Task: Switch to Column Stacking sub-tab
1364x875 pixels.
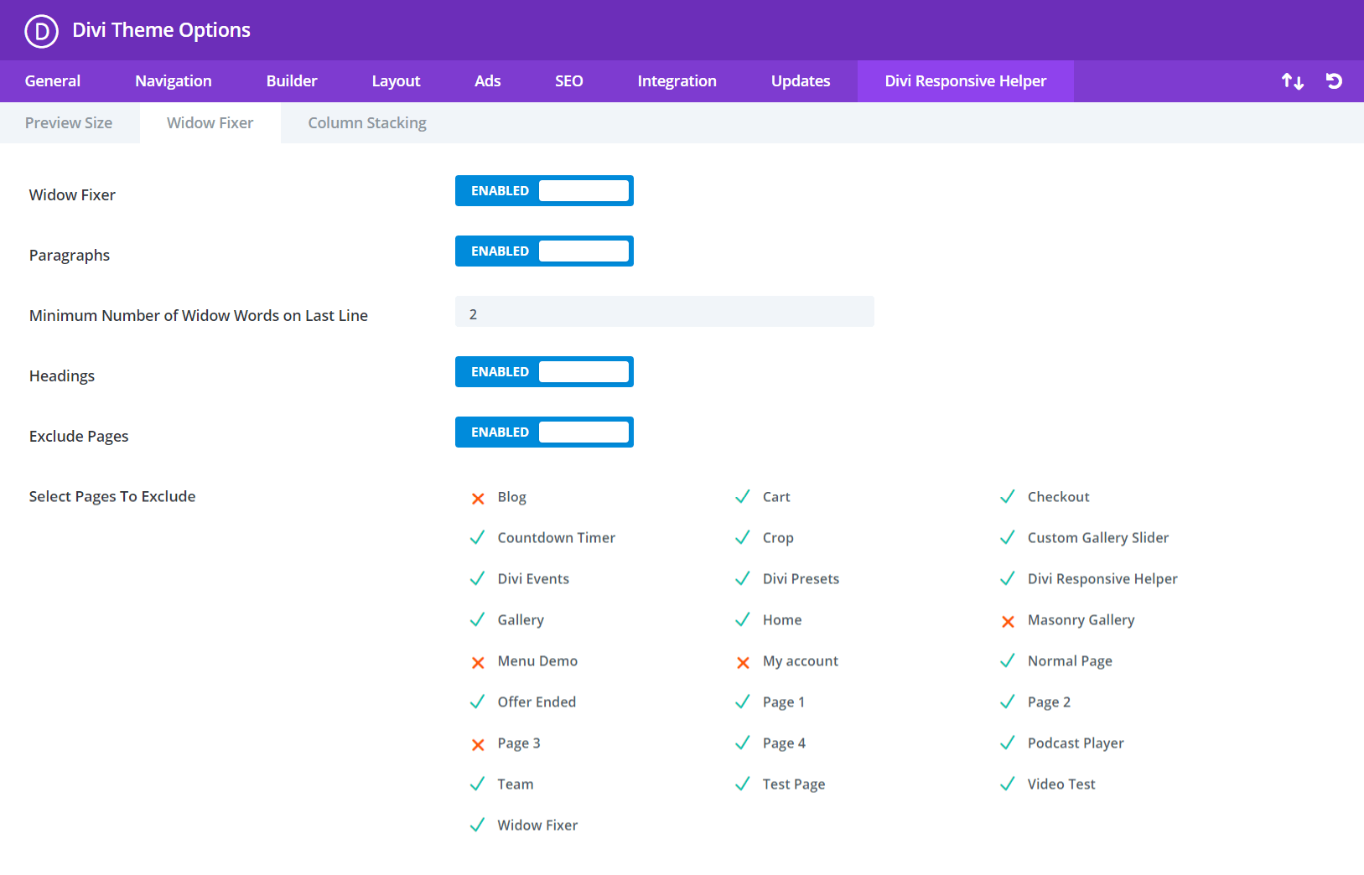Action: (x=367, y=123)
